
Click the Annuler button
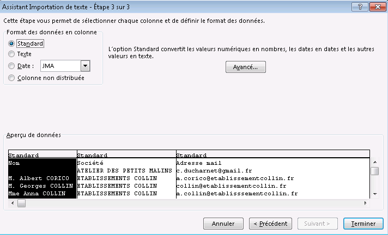coord(223,224)
